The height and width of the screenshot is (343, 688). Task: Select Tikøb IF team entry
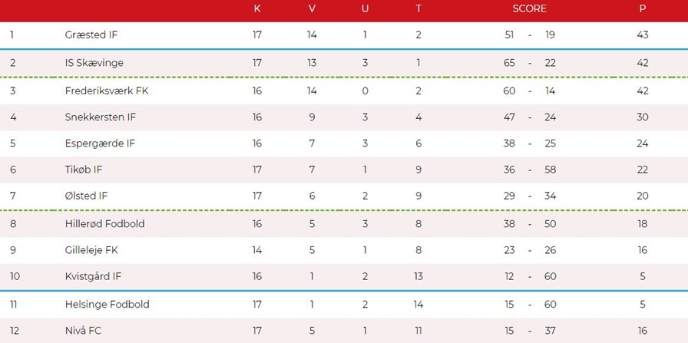[x=85, y=170]
